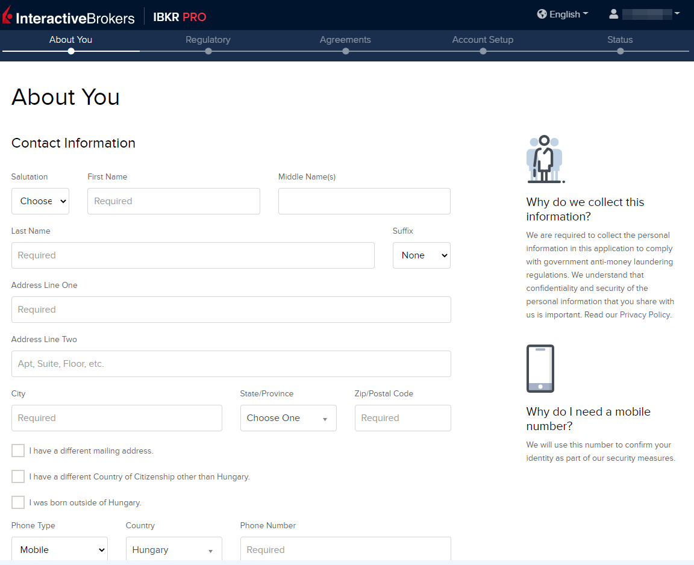694x565 pixels.
Task: Open the State/Province selector
Action: [x=288, y=418]
